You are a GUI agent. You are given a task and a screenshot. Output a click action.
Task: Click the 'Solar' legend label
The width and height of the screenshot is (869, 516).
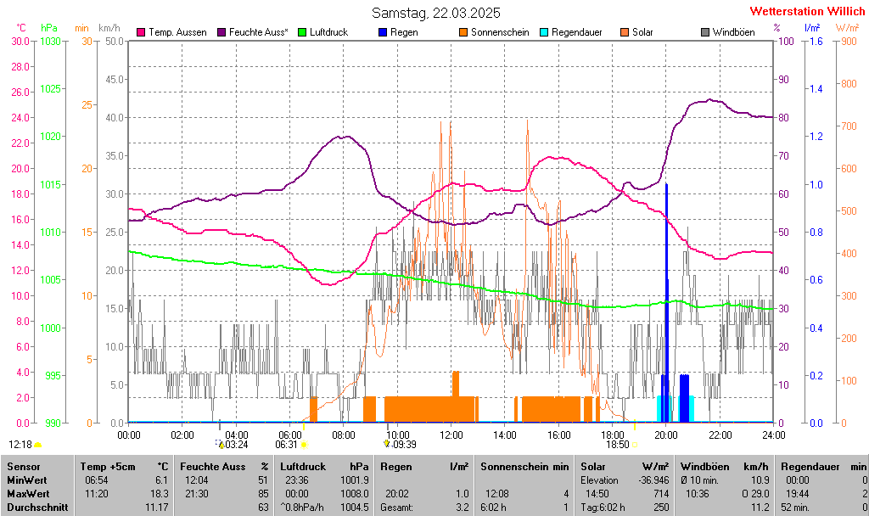(643, 32)
